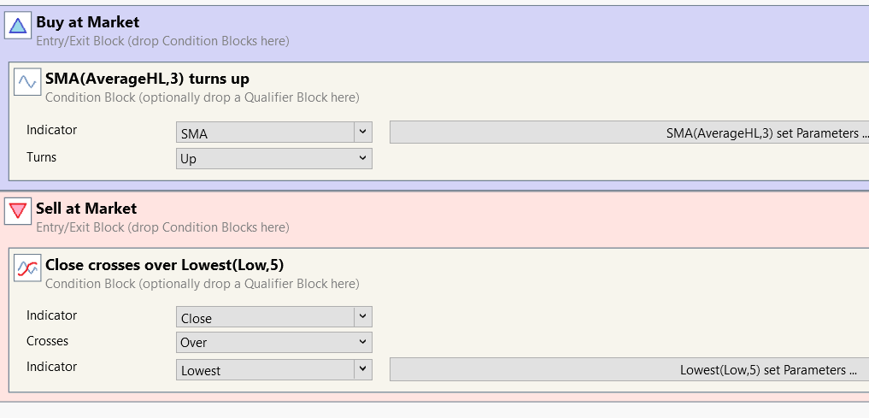
Task: Click the Entry/Exit Block hint under Buy at Market
Action: pyautogui.click(x=162, y=40)
